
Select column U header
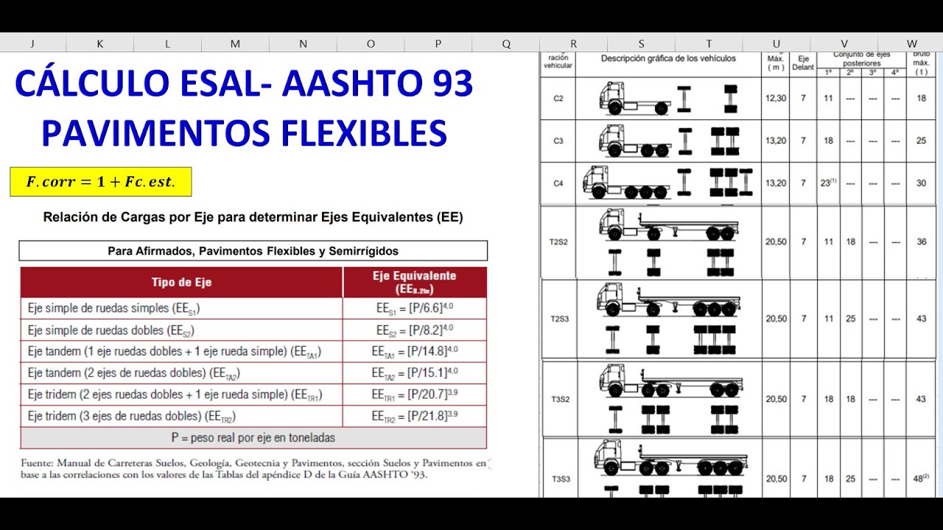777,43
